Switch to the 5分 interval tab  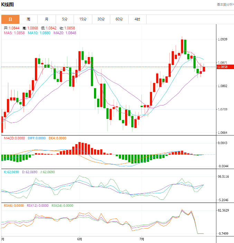65,19
